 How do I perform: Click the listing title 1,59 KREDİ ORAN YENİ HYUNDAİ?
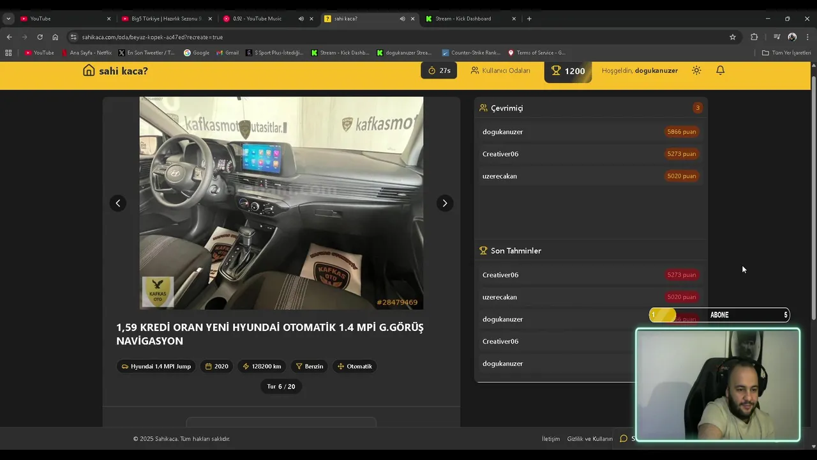[269, 333]
